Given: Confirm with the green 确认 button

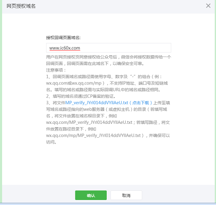Looking at the screenshot, I should [x=91, y=195].
